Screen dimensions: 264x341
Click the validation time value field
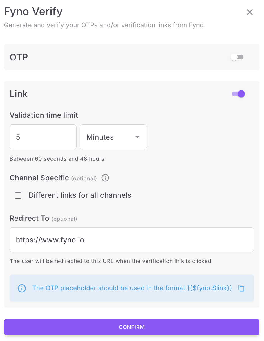(43, 137)
